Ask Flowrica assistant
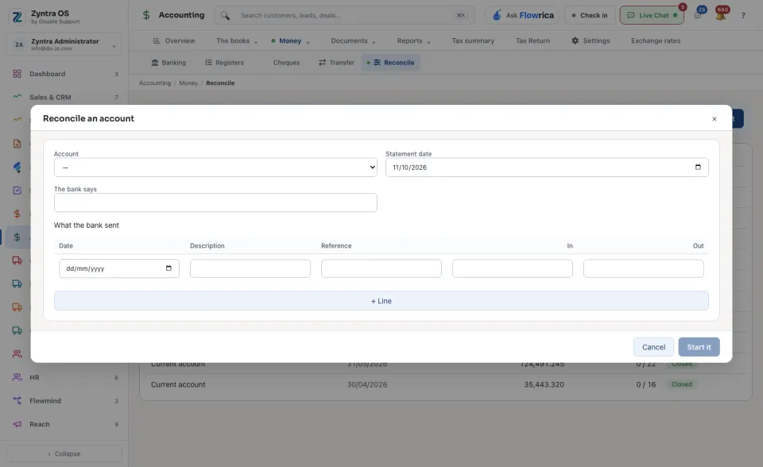Screen dimensions: 763x467 tap(523, 15)
